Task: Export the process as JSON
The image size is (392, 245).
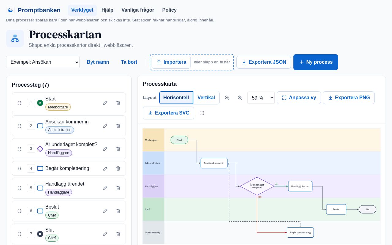Action: [264, 62]
